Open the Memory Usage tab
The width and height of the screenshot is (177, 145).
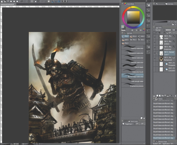pyautogui.click(x=161, y=141)
